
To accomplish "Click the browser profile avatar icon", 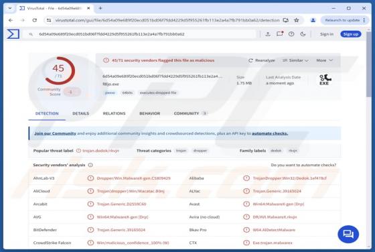I will coord(313,20).
